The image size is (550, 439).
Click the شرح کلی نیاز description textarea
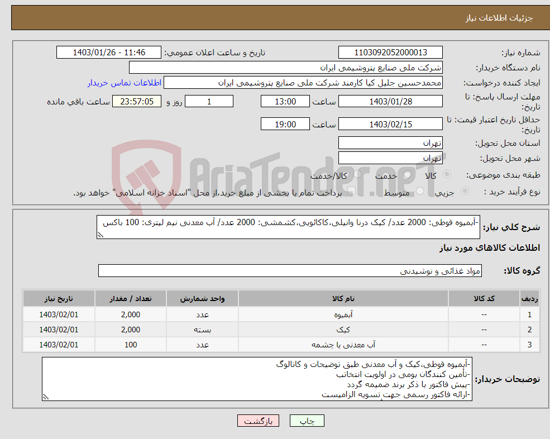[288, 227]
